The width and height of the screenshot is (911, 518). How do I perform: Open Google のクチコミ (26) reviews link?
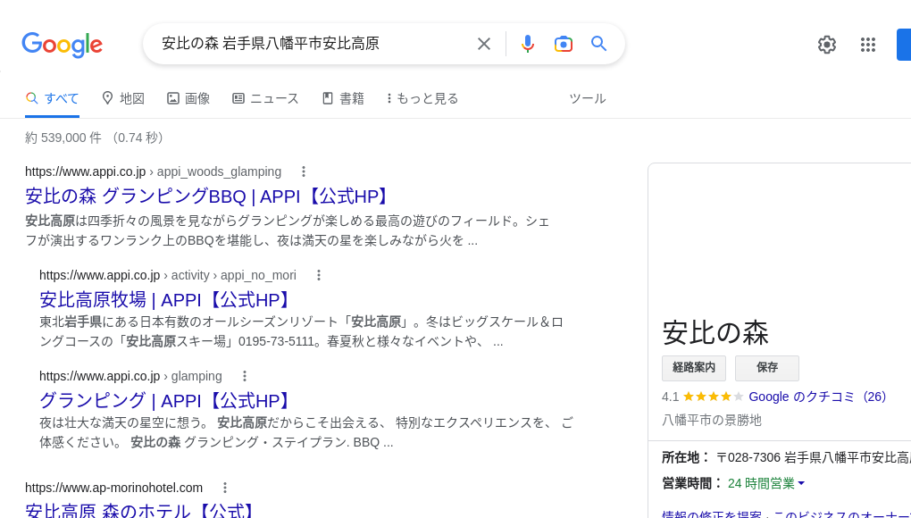pyautogui.click(x=817, y=397)
